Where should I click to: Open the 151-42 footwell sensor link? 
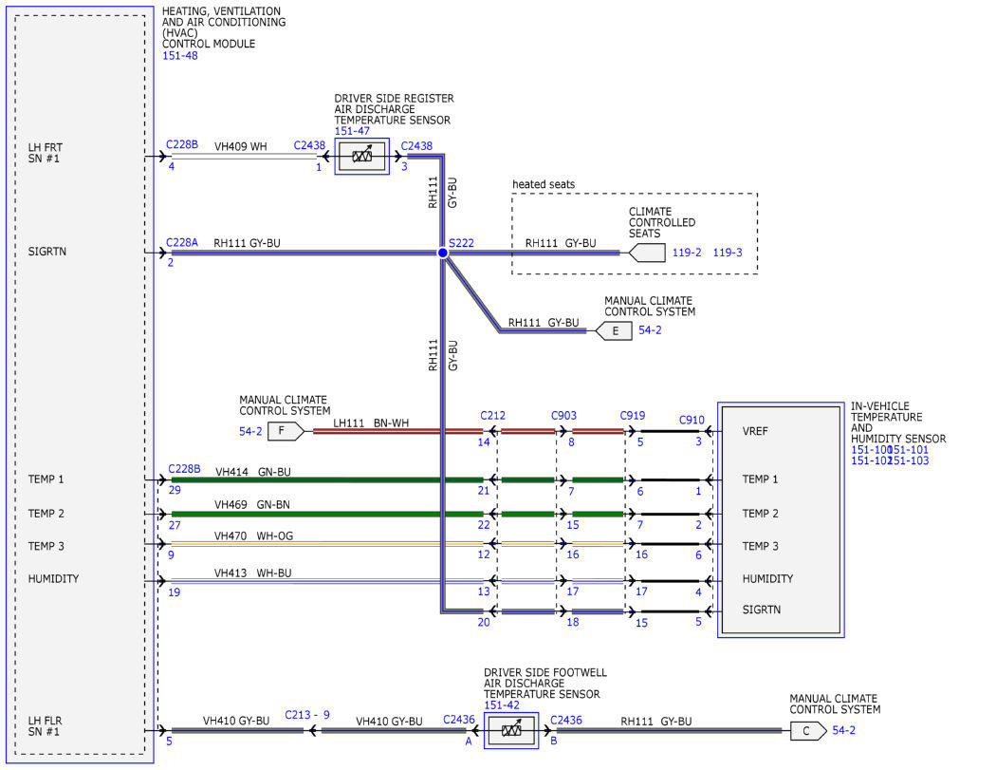pyautogui.click(x=501, y=705)
